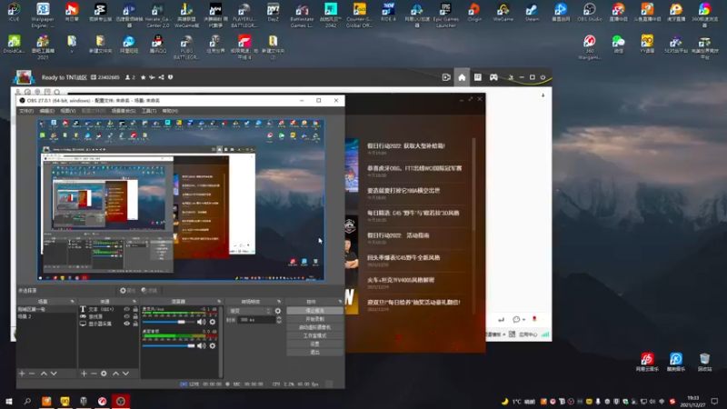Open source properties gear in Sources toolbar
The image size is (727, 409).
[104, 374]
